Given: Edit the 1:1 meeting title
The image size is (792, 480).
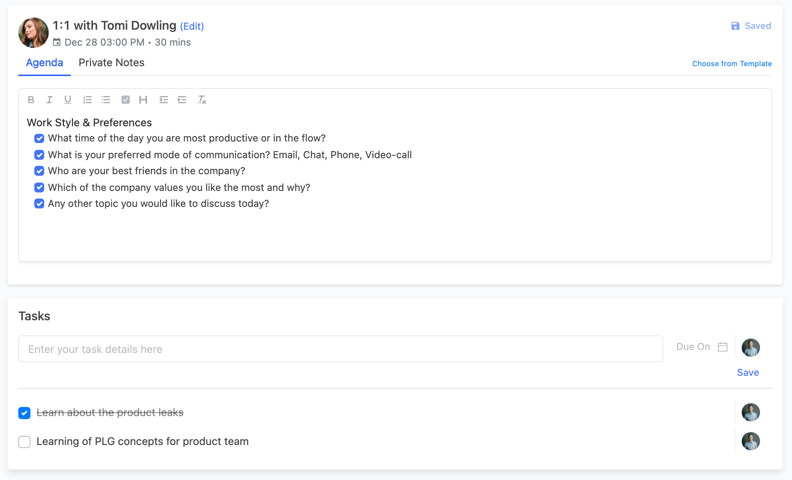Looking at the screenshot, I should 192,26.
